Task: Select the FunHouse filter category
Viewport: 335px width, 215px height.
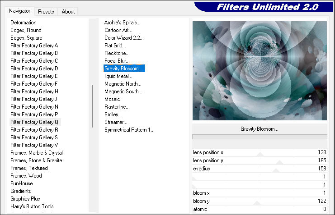Action: click(22, 183)
